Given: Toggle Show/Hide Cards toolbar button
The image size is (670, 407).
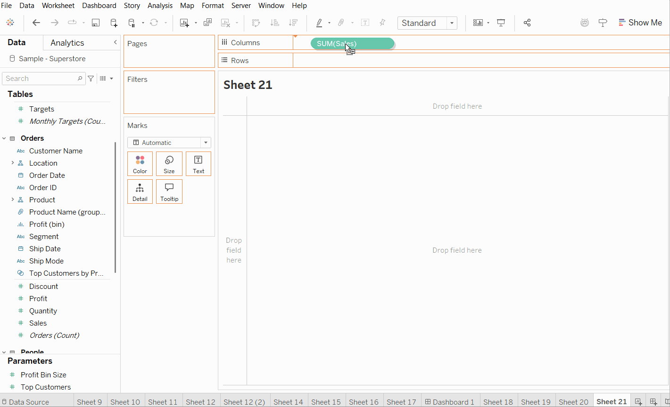Looking at the screenshot, I should pos(478,23).
